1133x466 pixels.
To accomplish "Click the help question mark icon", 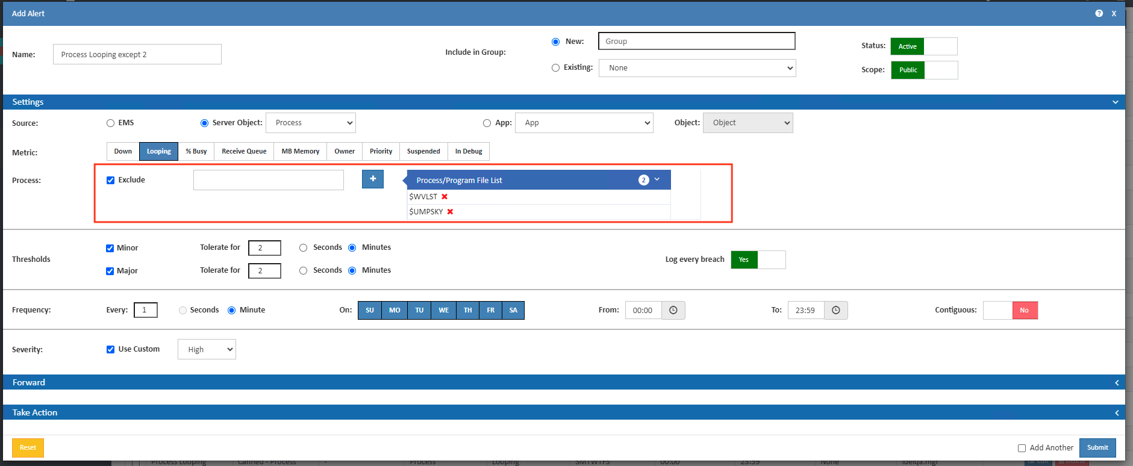I will [1099, 13].
